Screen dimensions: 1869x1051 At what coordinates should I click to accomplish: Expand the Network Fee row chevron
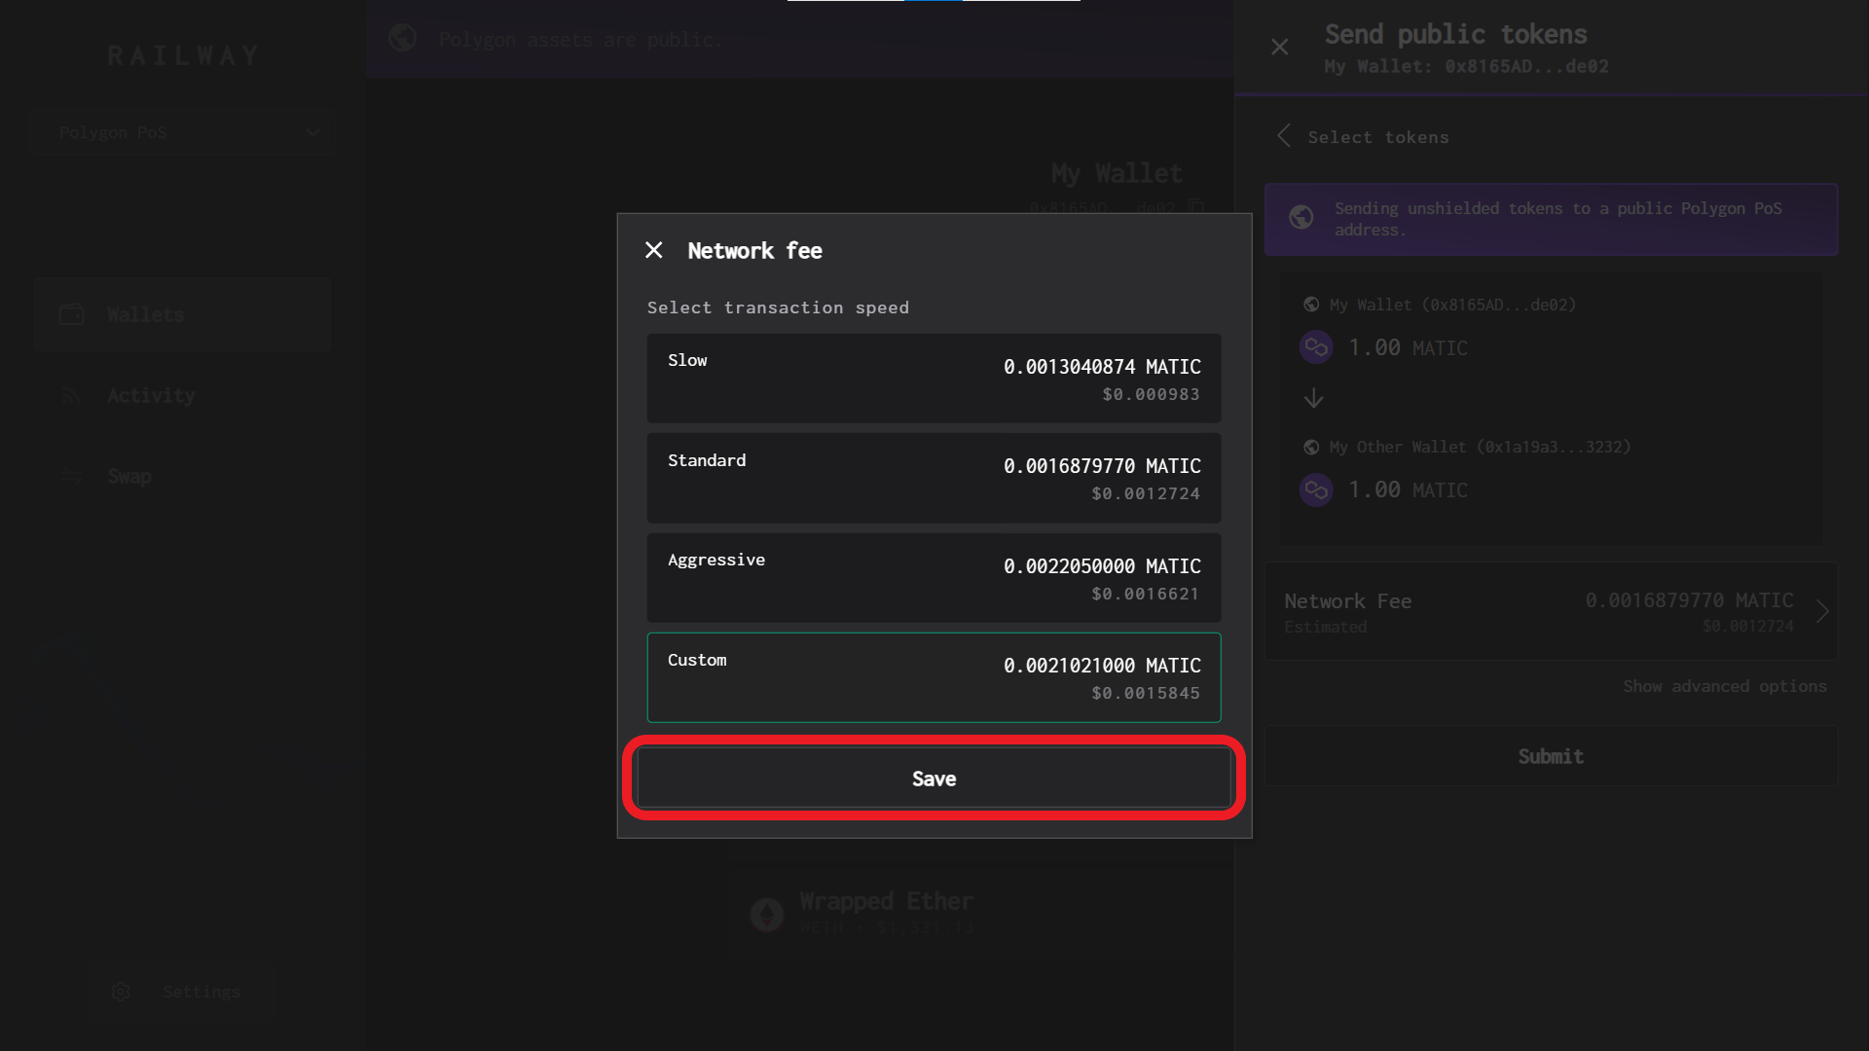click(1822, 611)
